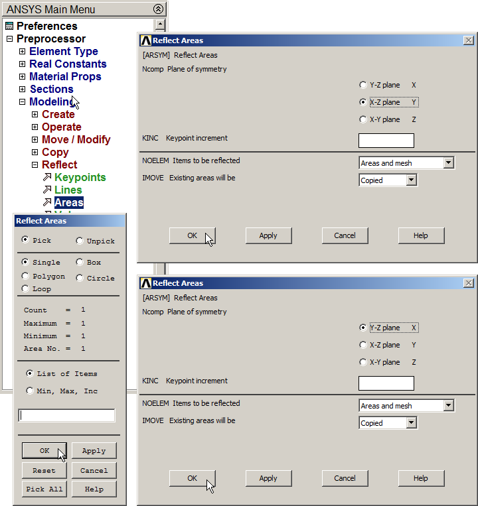Click the arrow icon next to Lines

pyautogui.click(x=47, y=190)
